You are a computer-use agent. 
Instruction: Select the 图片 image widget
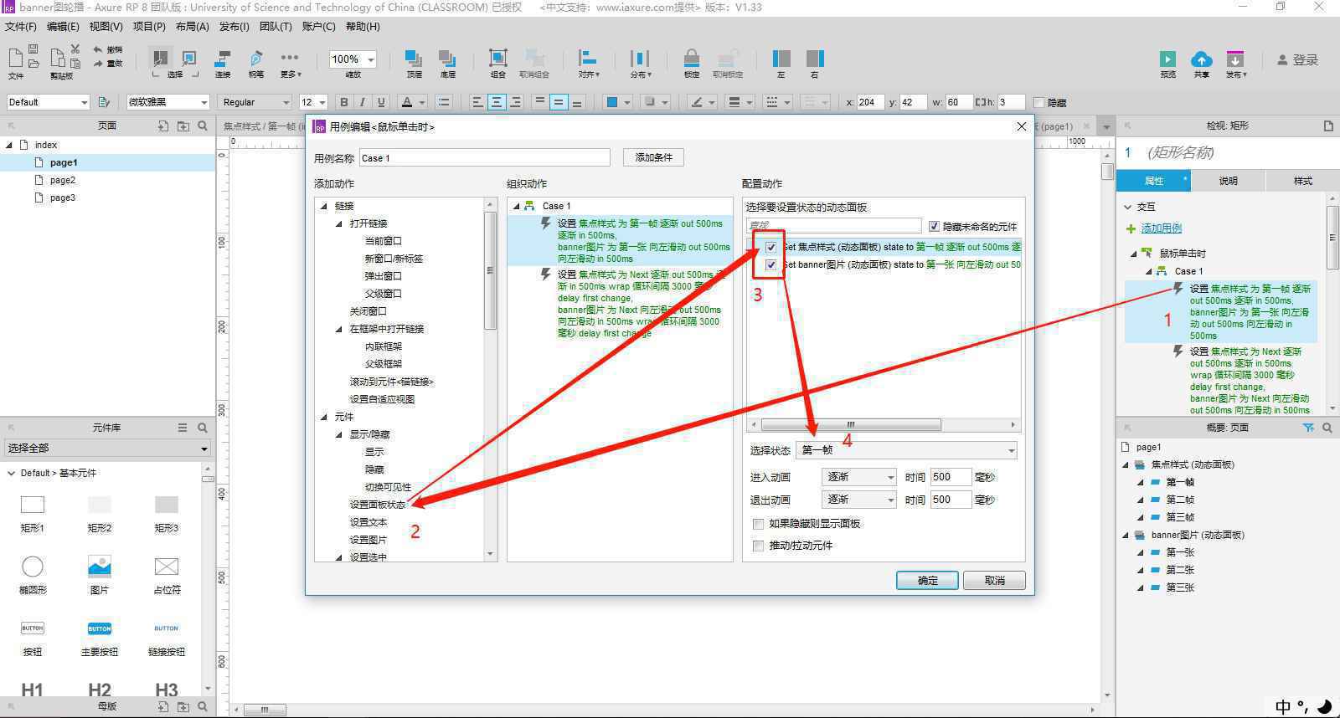click(x=99, y=567)
